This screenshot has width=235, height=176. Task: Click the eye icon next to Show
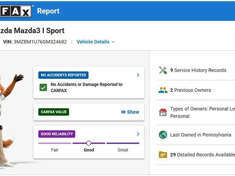pos(123,112)
